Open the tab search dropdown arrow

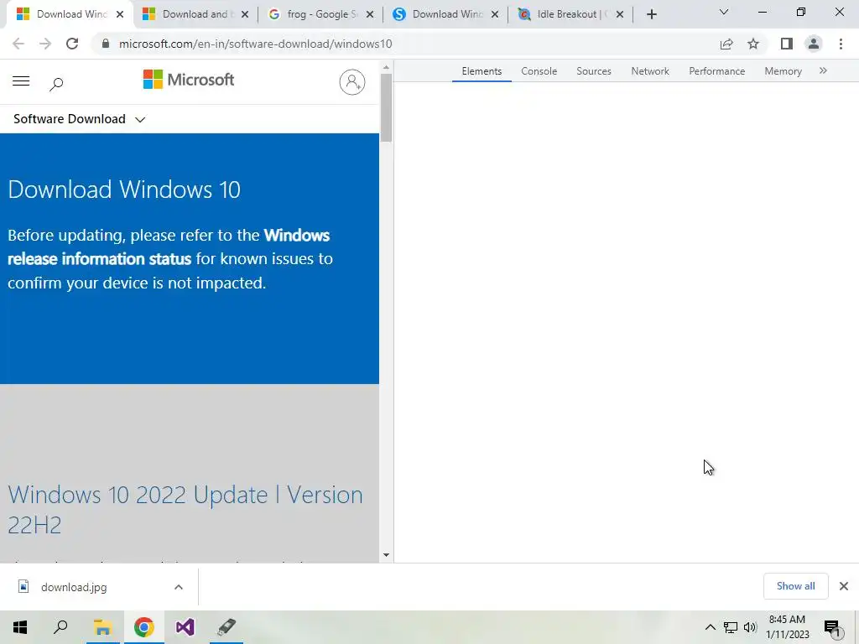pos(724,12)
